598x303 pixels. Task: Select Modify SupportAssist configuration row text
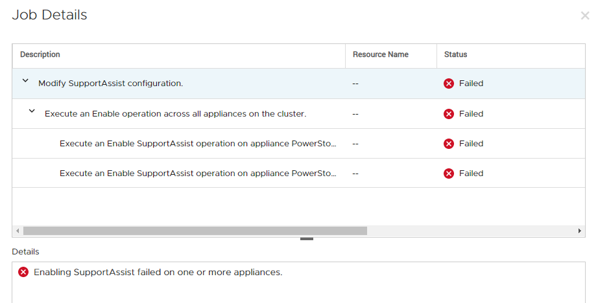click(110, 84)
